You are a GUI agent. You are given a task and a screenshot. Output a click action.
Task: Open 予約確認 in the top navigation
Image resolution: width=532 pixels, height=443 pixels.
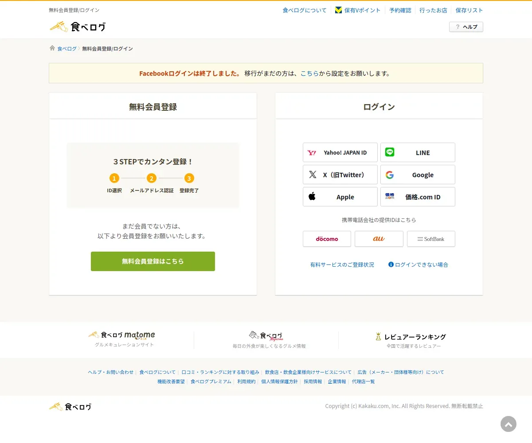coord(400,10)
